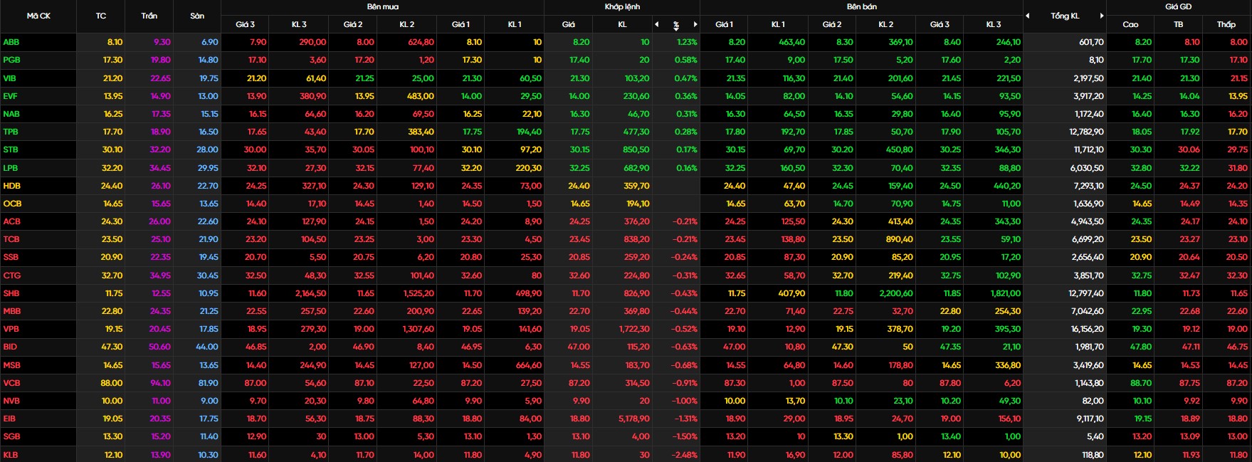Image resolution: width=1252 pixels, height=462 pixels.
Task: Select the OCB ticker row label
Action: pyautogui.click(x=12, y=204)
